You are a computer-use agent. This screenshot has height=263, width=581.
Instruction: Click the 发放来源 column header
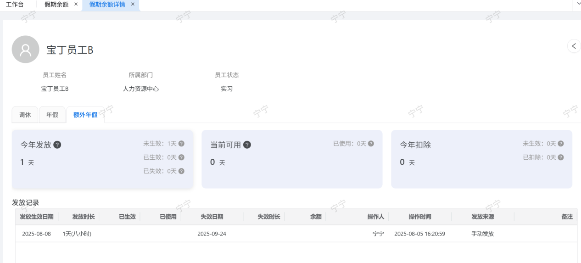click(483, 217)
